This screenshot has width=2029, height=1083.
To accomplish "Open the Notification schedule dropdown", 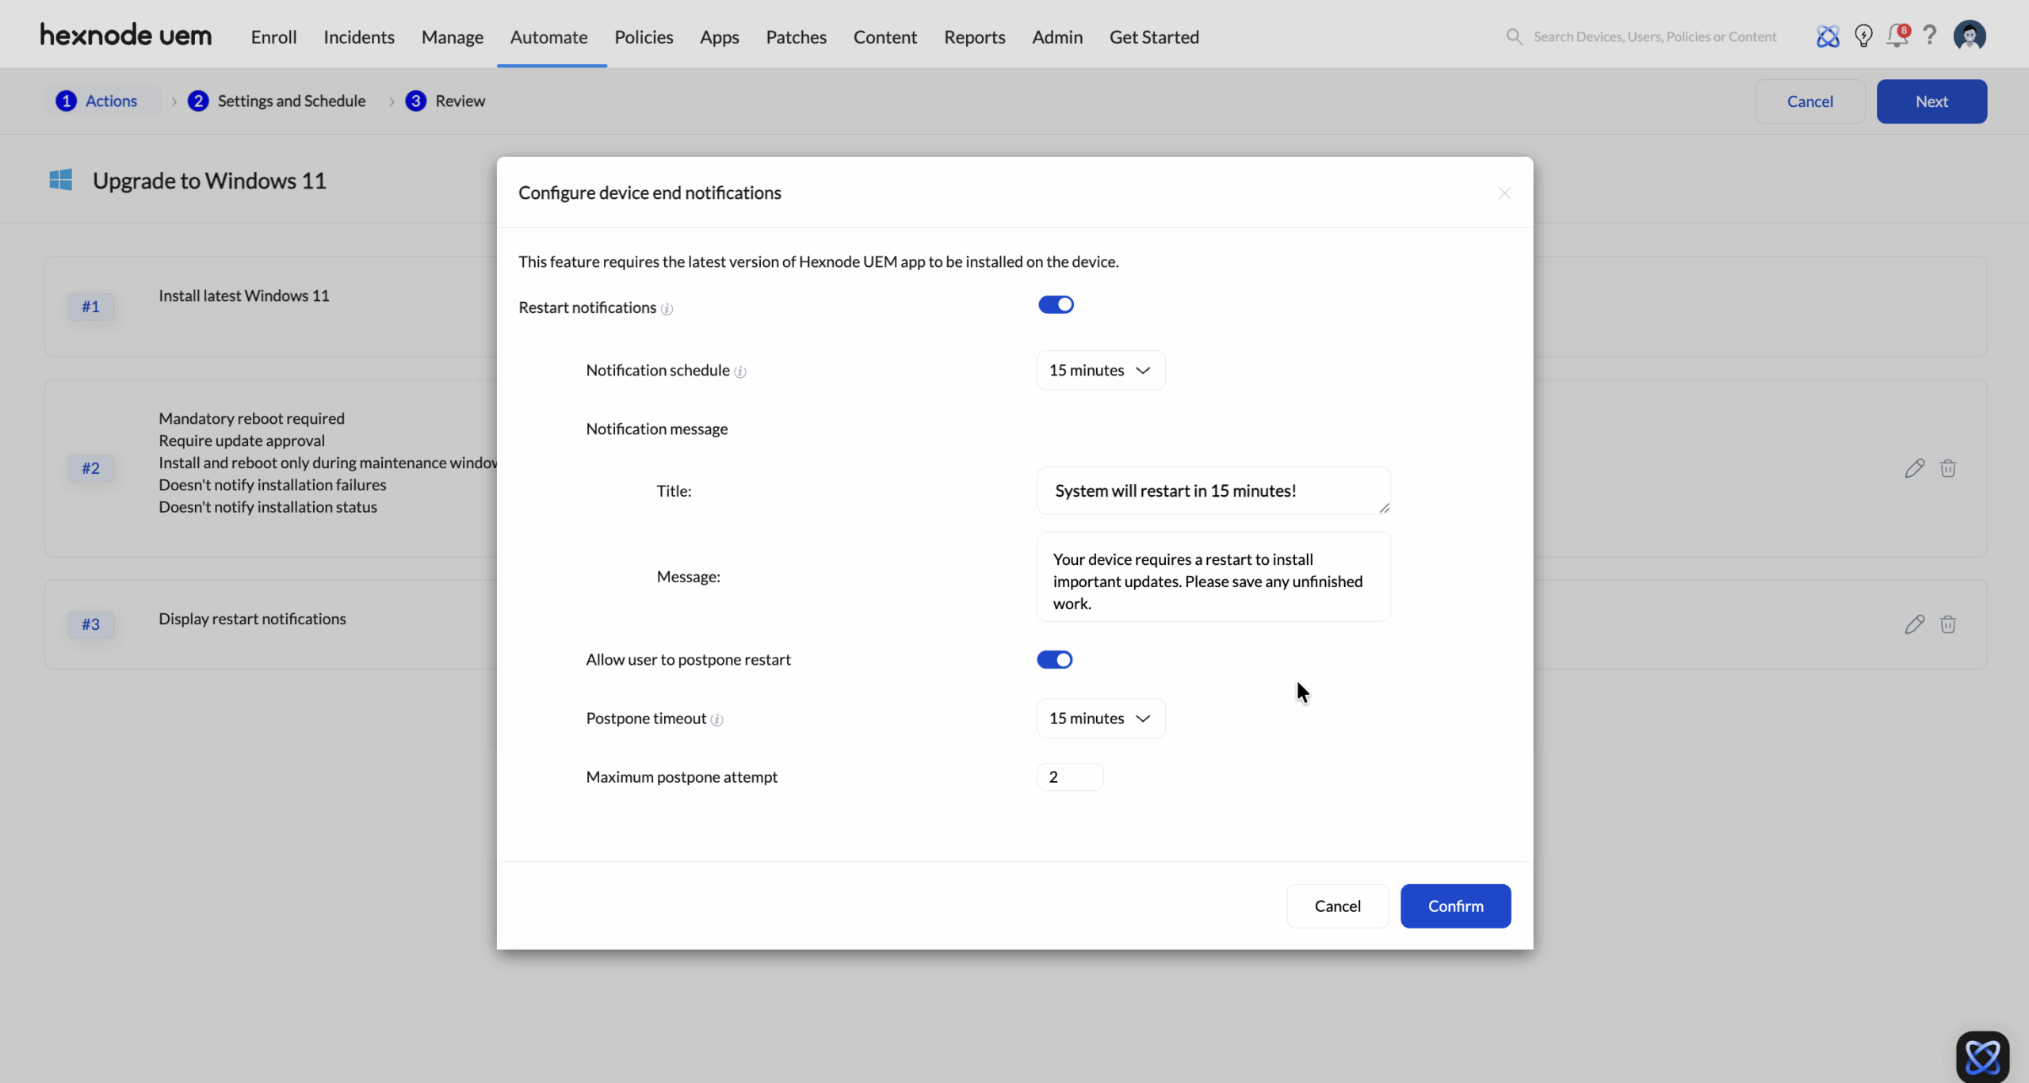I will [x=1100, y=370].
